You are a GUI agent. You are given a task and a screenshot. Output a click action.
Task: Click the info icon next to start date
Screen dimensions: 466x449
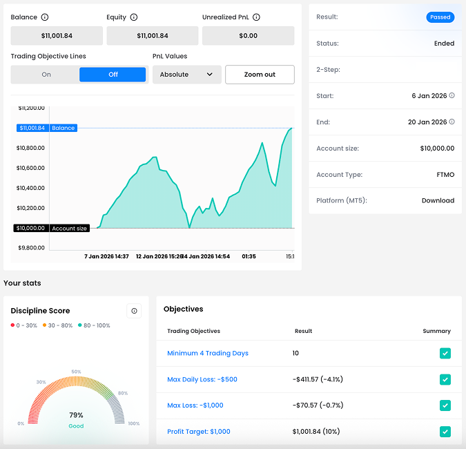coord(452,96)
